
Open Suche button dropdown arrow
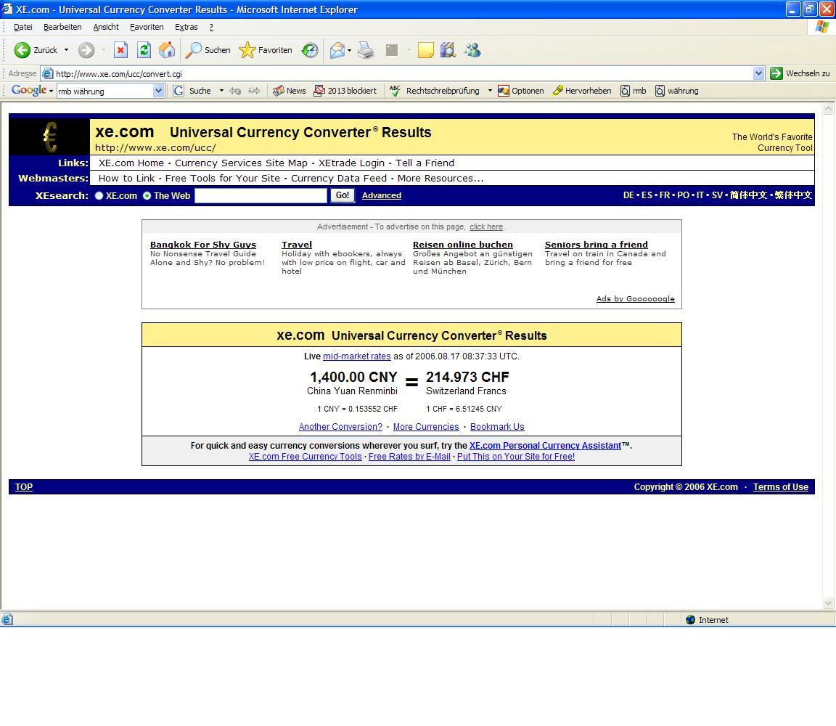coord(221,91)
